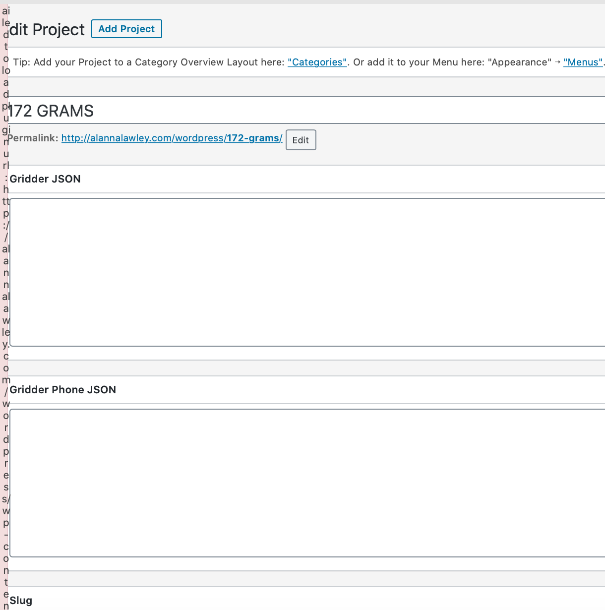Screen dimensions: 605x610
Task: Click the Add Project button
Action: (126, 29)
